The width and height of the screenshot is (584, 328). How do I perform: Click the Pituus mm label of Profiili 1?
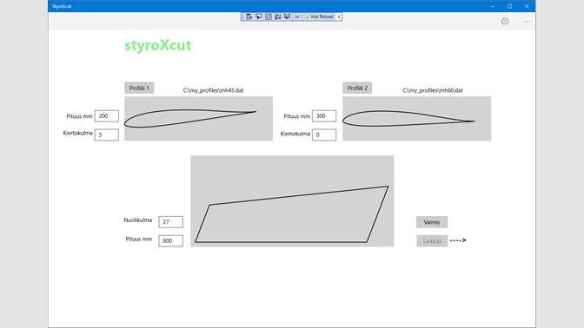tap(79, 116)
